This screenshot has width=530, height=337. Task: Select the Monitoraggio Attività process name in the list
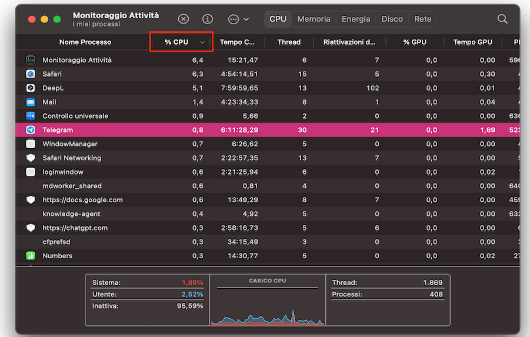tap(76, 60)
